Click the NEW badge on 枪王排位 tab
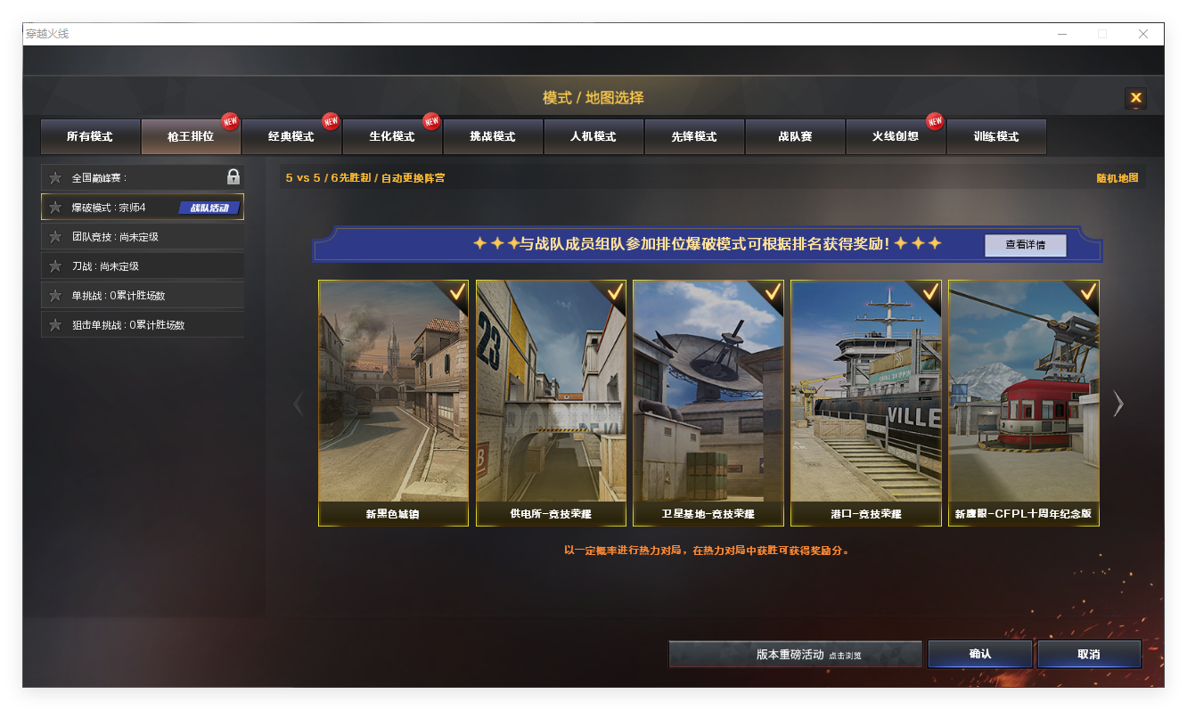 coord(231,122)
